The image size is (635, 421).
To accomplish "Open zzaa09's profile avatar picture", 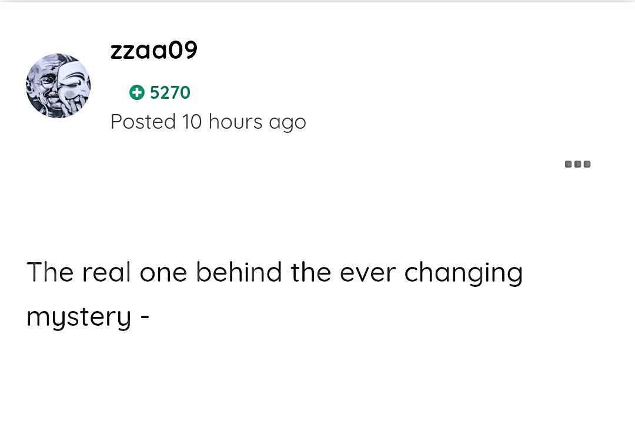I will click(x=58, y=86).
